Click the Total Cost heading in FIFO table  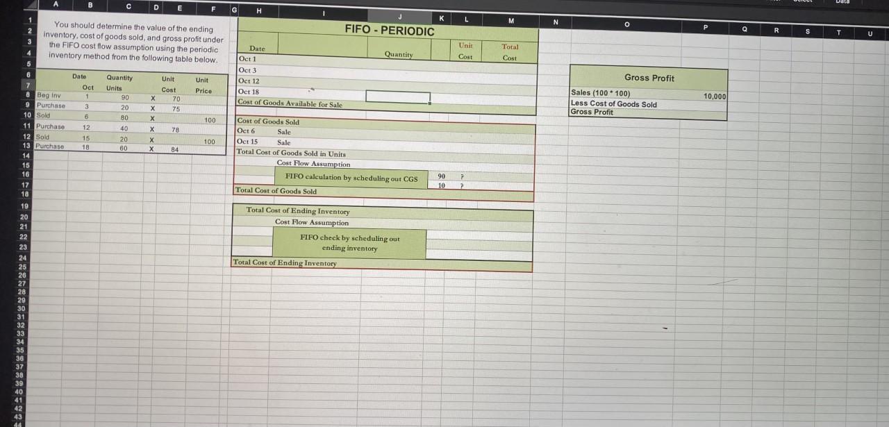tap(510, 52)
